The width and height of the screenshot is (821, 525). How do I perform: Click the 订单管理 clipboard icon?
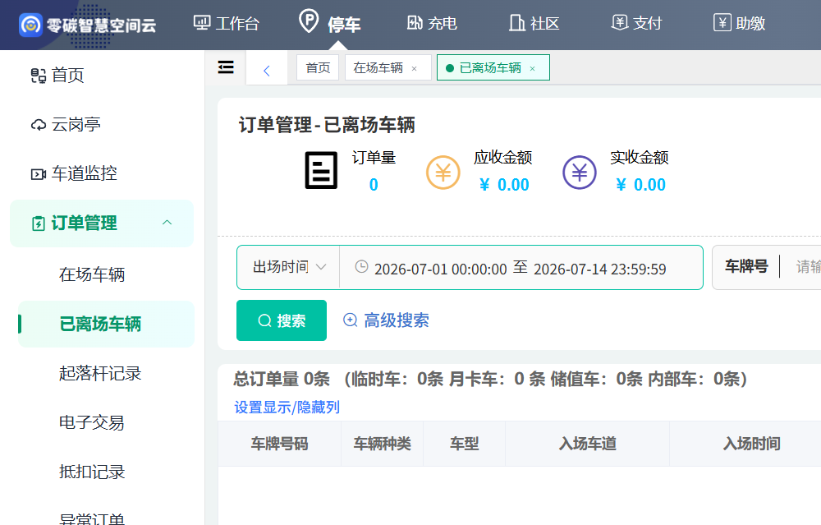(x=39, y=223)
